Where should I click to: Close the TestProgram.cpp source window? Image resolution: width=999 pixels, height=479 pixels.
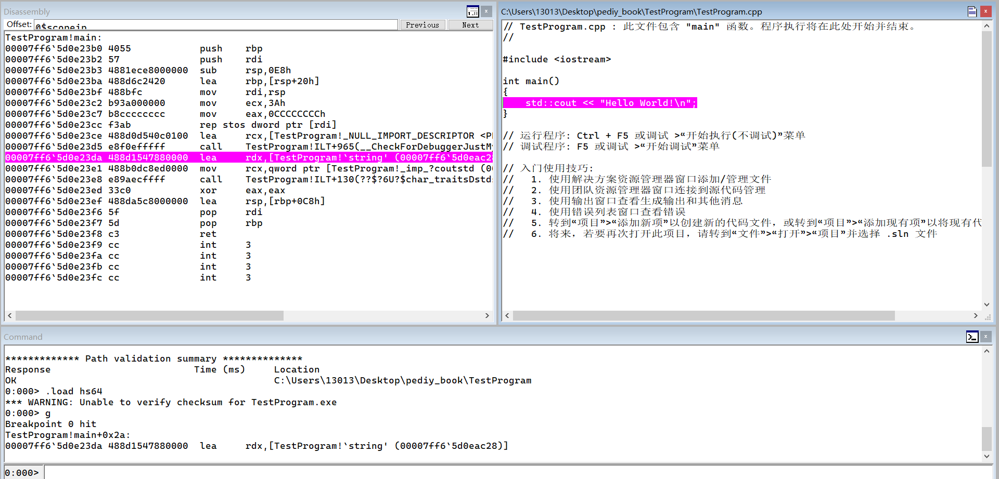click(x=985, y=11)
